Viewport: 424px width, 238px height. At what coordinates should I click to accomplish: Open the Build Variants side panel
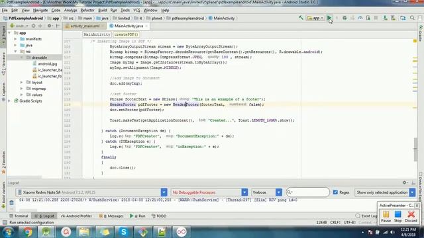3,194
